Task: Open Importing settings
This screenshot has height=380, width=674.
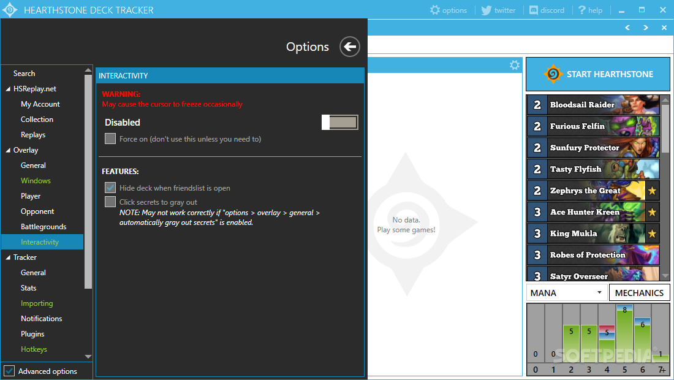Action: (37, 303)
